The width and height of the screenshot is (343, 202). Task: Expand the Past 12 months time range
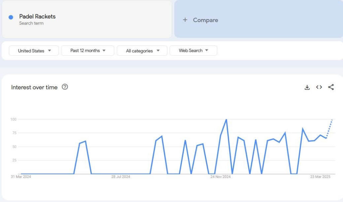(x=87, y=50)
